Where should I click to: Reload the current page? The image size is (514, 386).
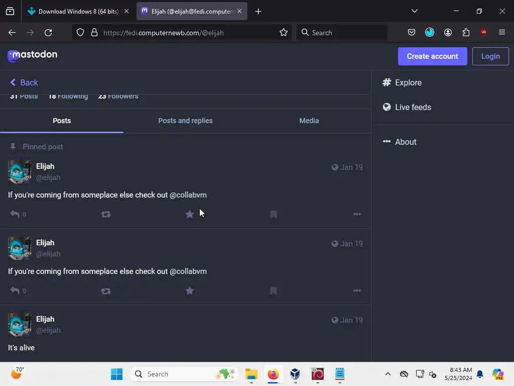point(48,33)
